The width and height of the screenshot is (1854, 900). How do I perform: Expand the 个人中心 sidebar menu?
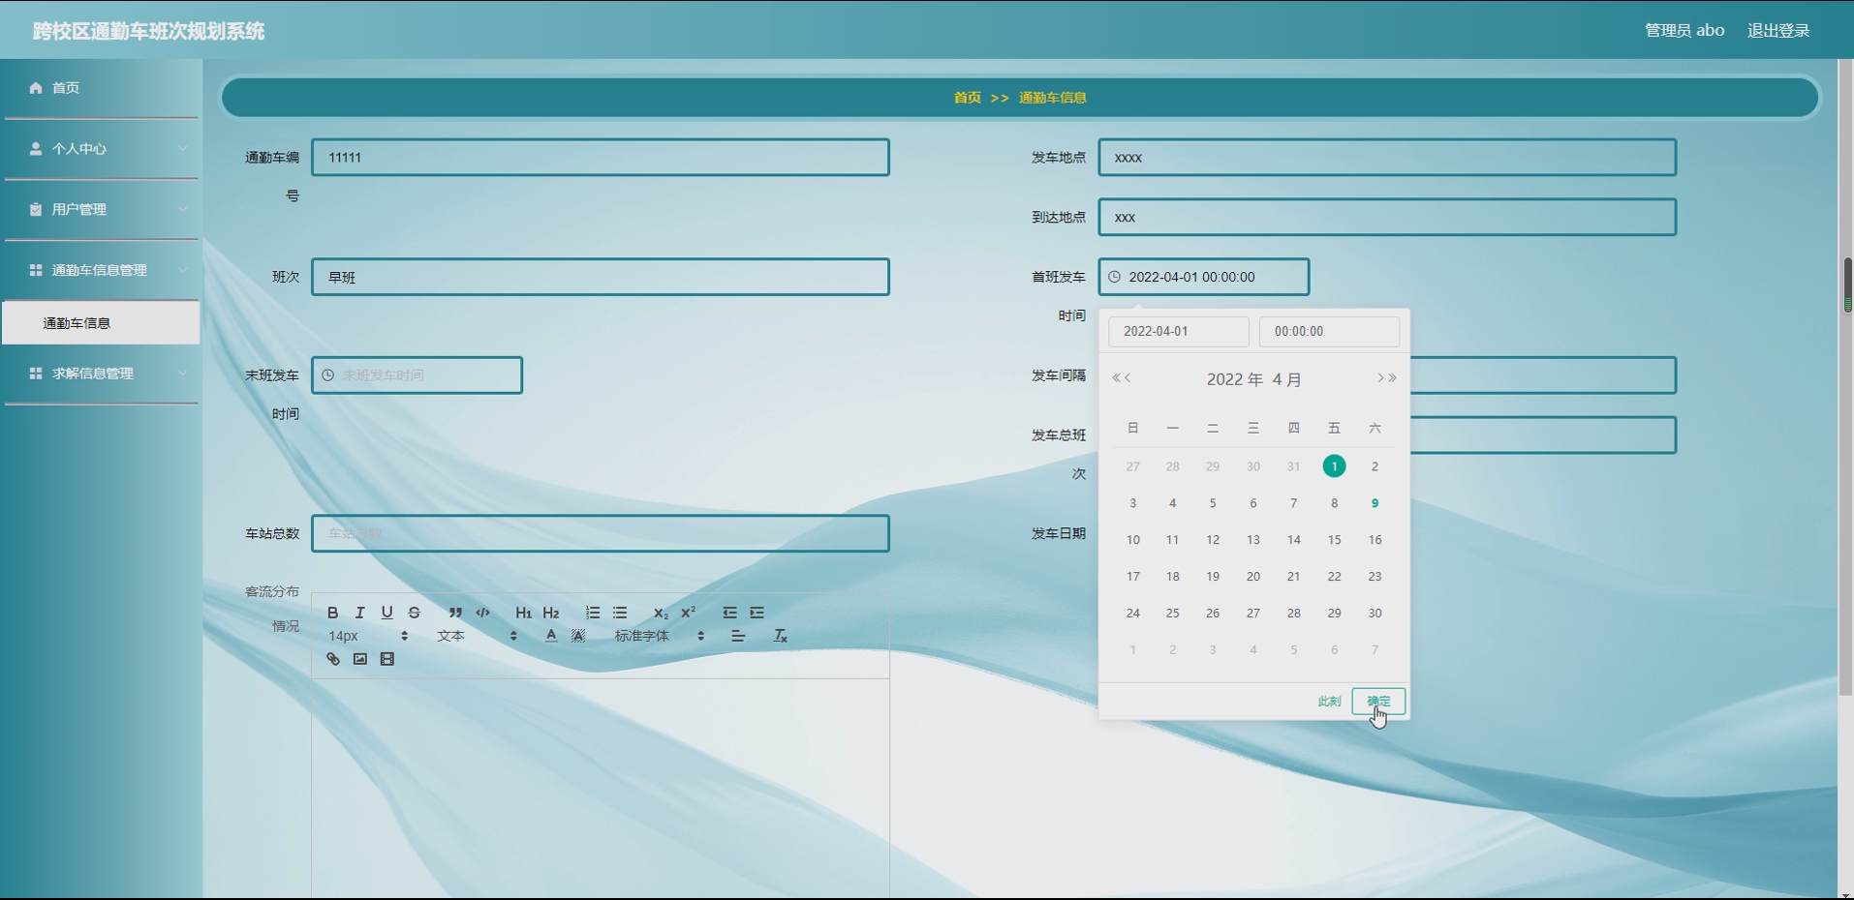tap(101, 149)
